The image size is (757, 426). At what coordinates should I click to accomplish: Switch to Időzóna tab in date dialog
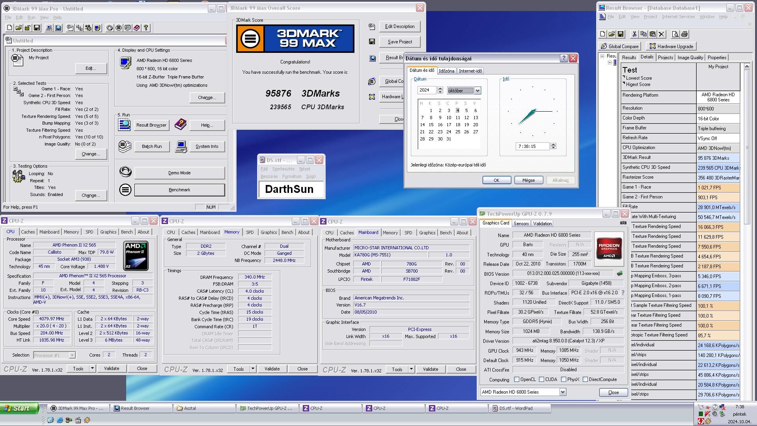pos(447,71)
